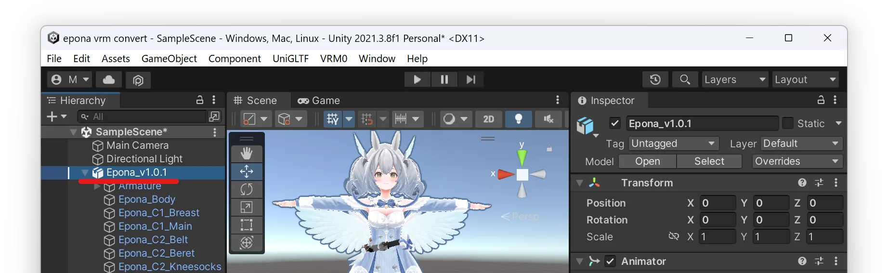The width and height of the screenshot is (888, 273).
Task: Open the UniGLTF menu
Action: pos(290,58)
